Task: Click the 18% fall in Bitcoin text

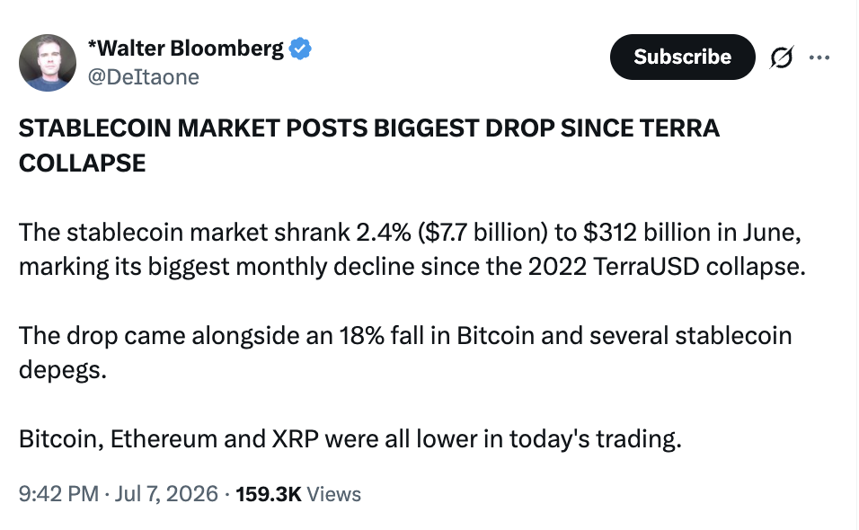Action: point(437,335)
